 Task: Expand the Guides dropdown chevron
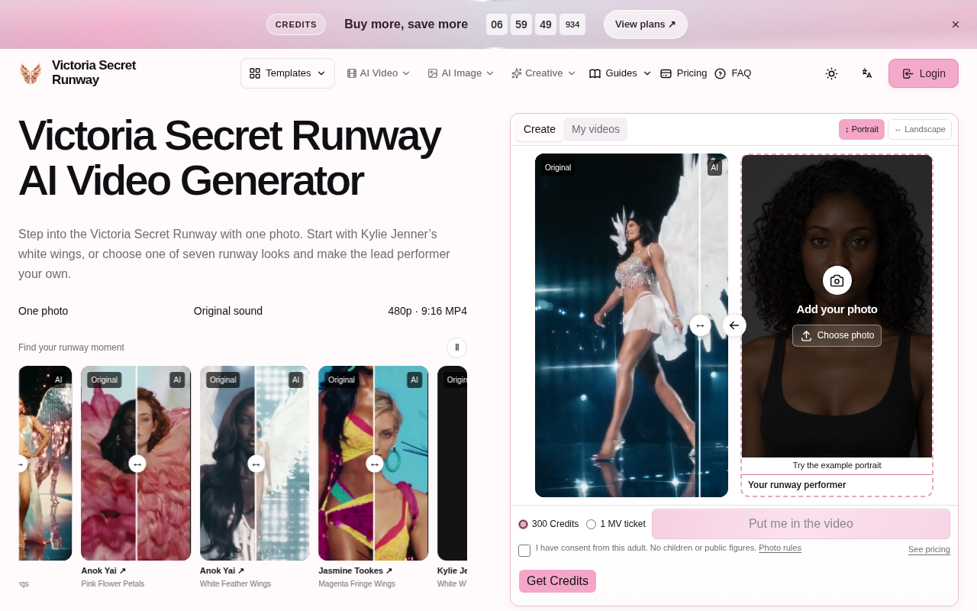click(647, 73)
